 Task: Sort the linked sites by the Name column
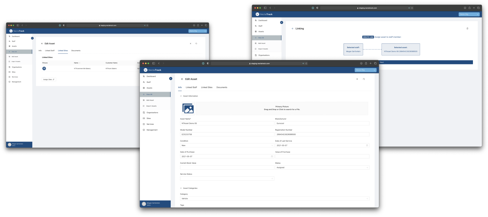tap(77, 63)
